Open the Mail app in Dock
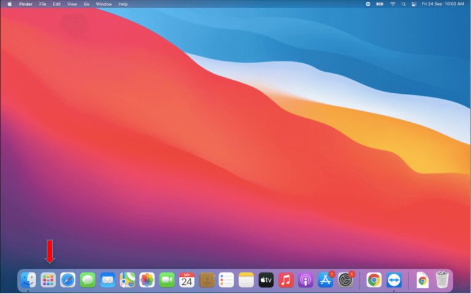 coord(107,280)
